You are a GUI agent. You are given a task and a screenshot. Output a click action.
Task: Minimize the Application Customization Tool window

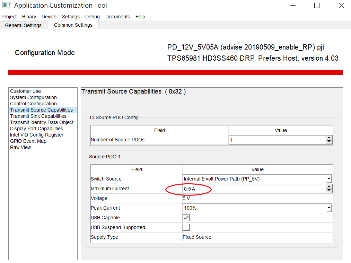[293, 6]
